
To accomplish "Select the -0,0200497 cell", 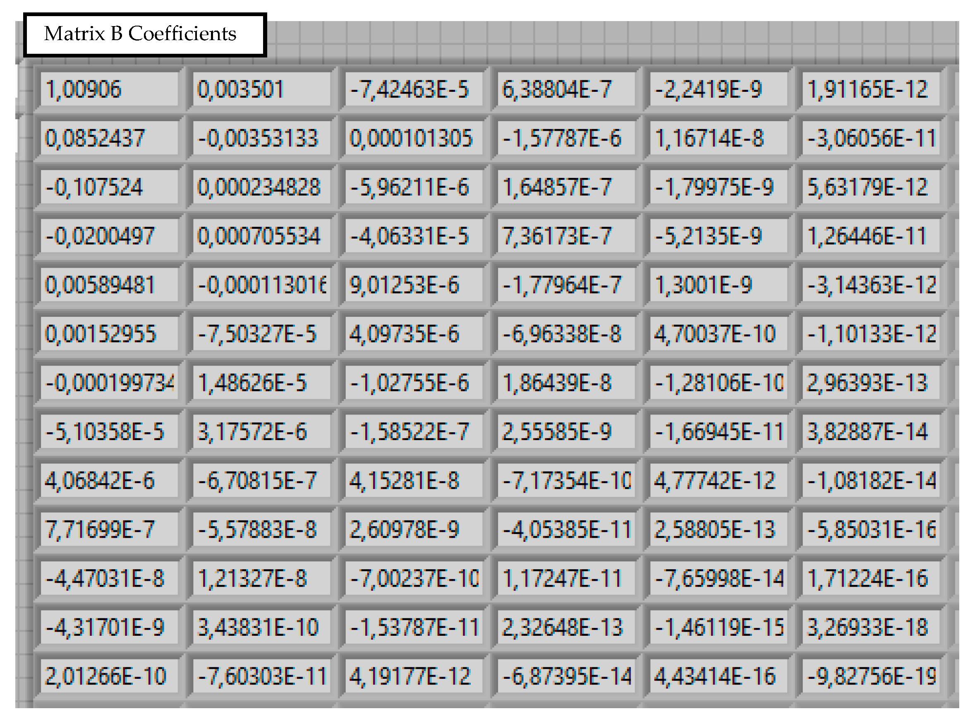I will (x=109, y=236).
